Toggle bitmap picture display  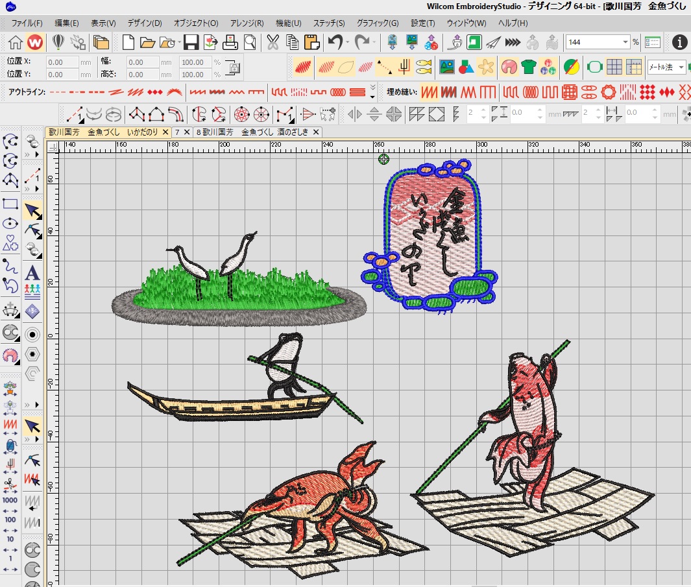pyautogui.click(x=447, y=67)
